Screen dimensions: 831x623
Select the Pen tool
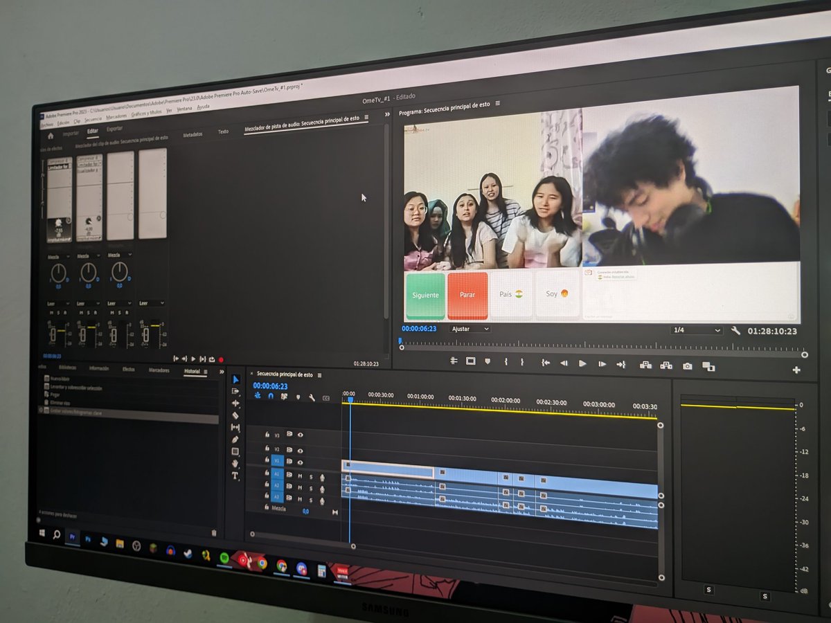pyautogui.click(x=235, y=440)
